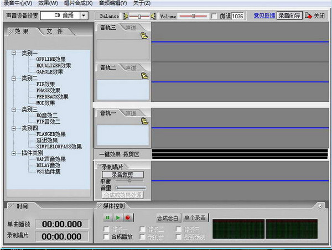Viewport: 332px width, 250px height.
Task: Adjust the 音量 slider in 录制唱片 panel
Action: coord(130,187)
